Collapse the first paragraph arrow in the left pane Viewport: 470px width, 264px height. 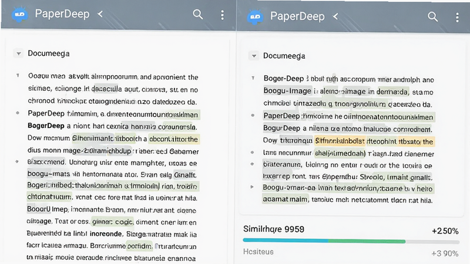(18, 76)
